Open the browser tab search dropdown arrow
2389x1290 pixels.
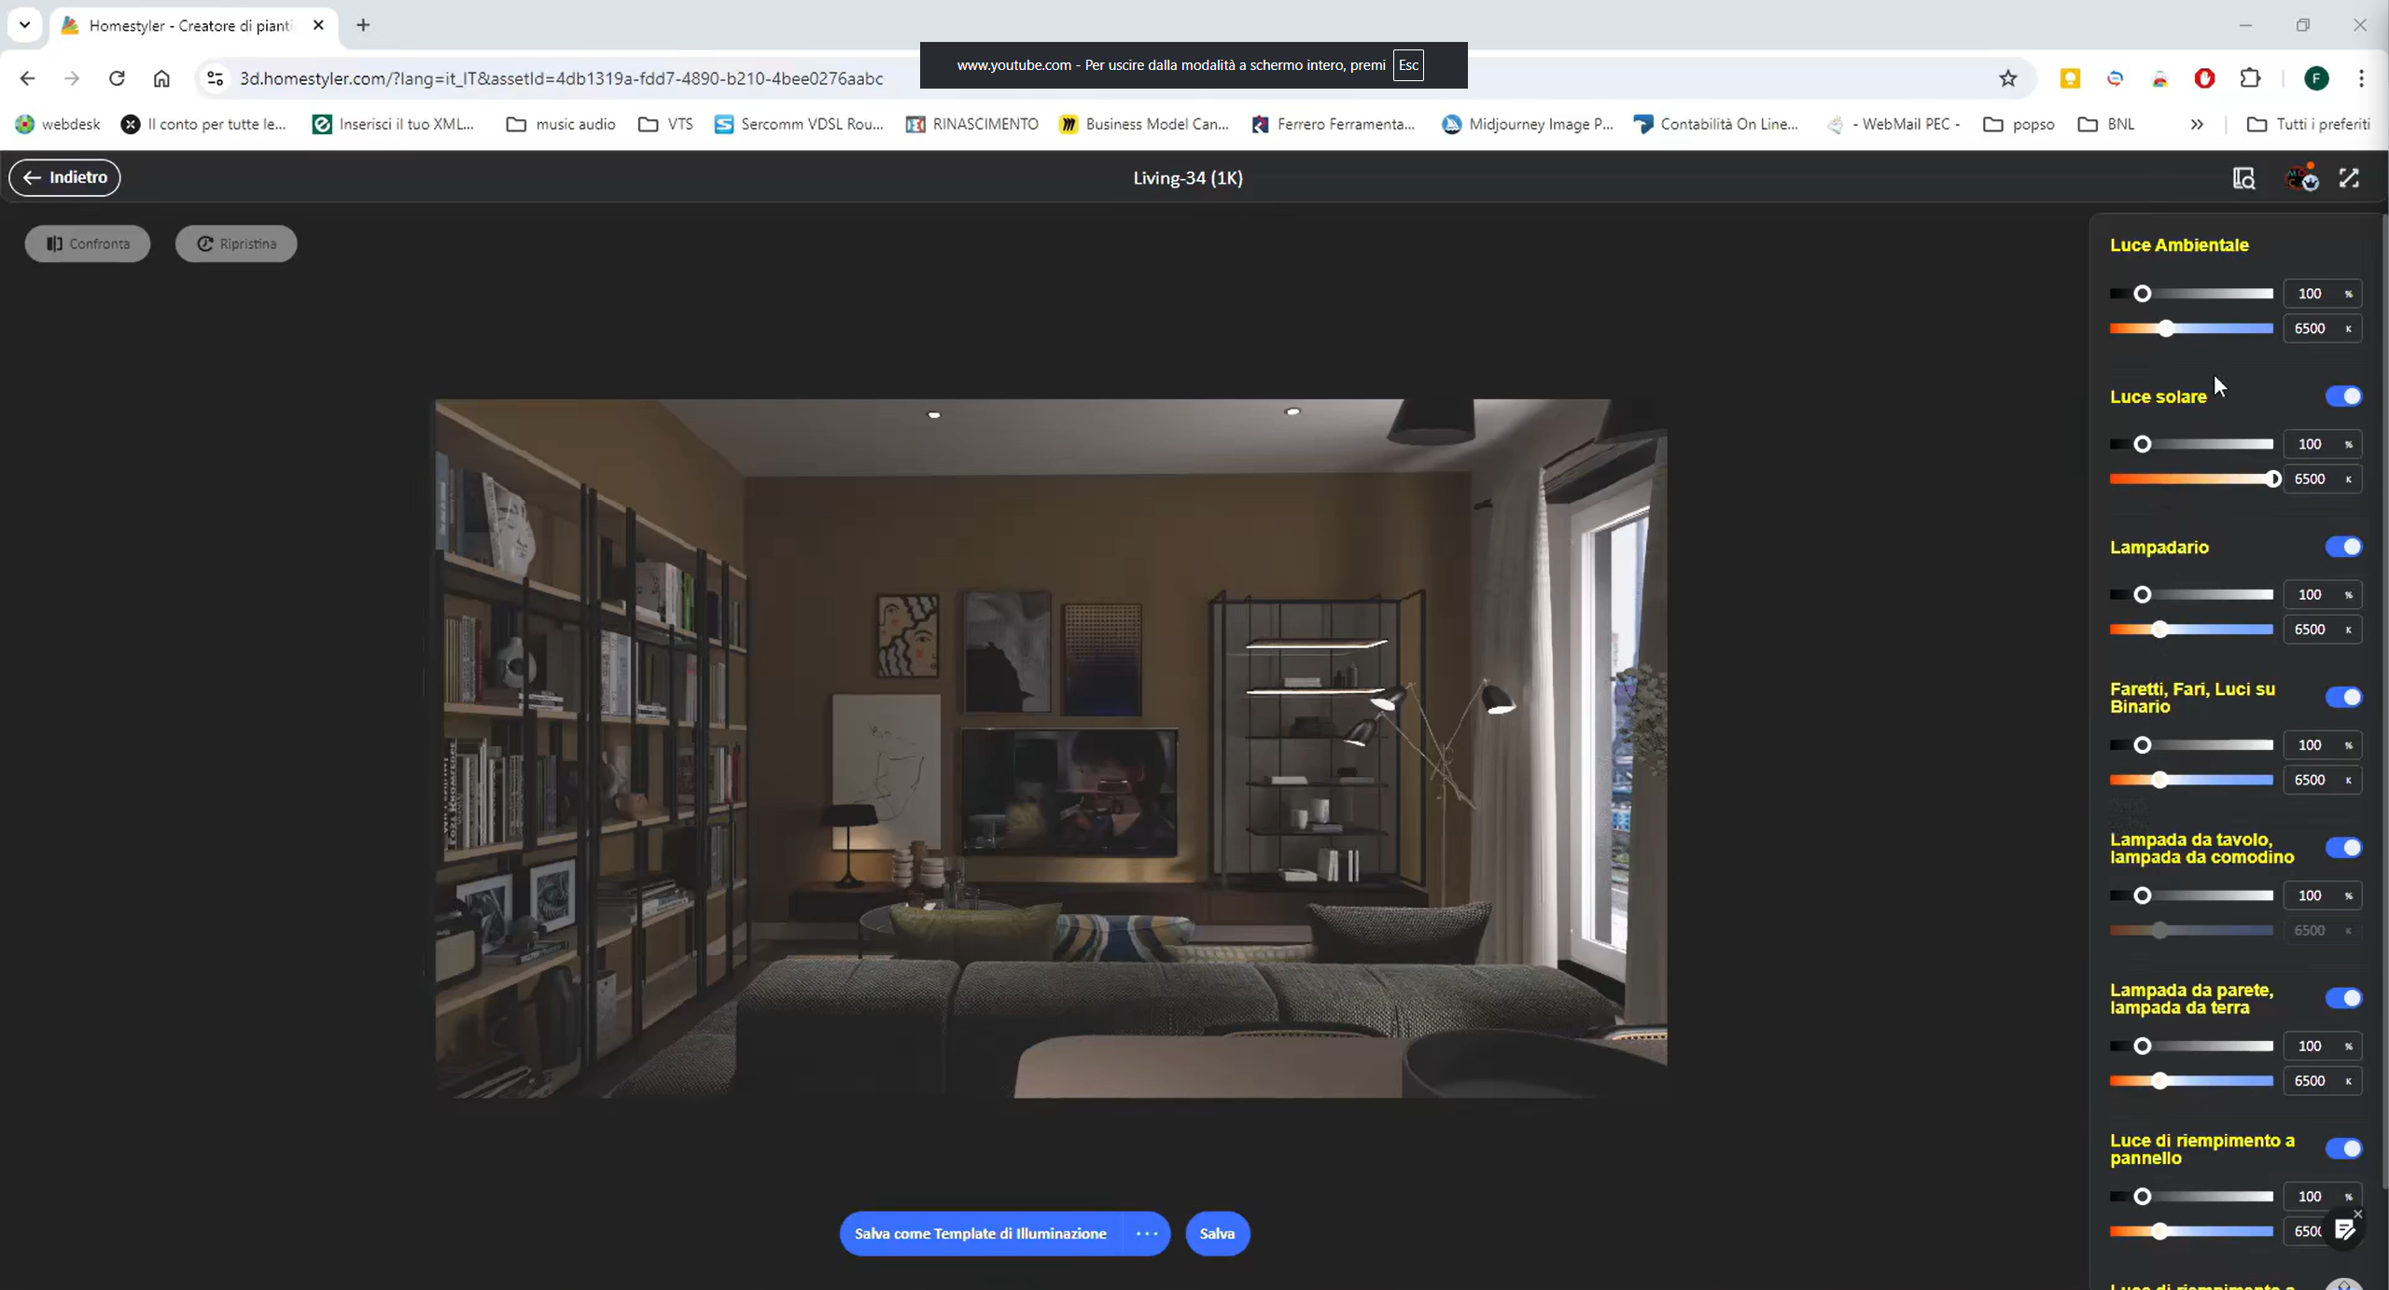click(x=25, y=25)
